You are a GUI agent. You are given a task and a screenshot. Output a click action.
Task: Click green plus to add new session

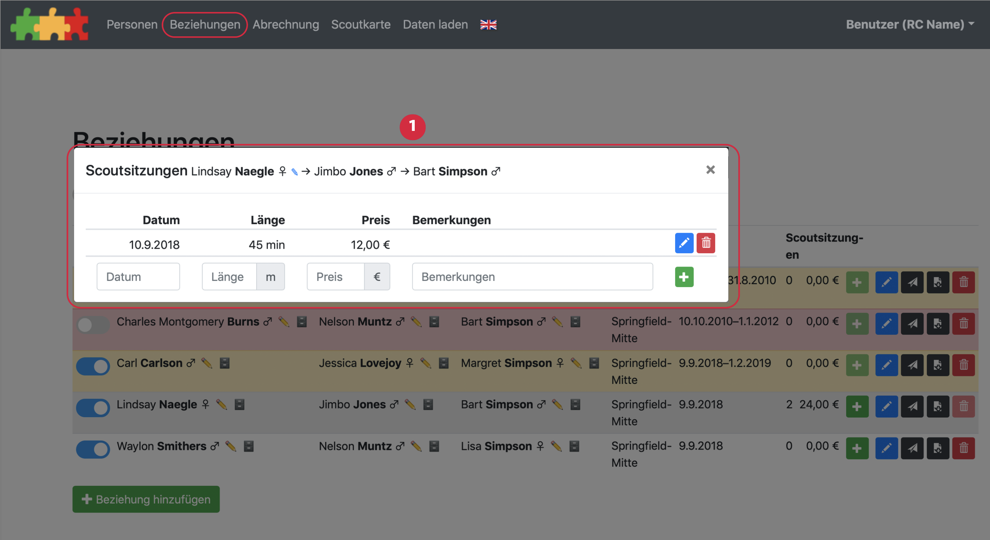684,277
